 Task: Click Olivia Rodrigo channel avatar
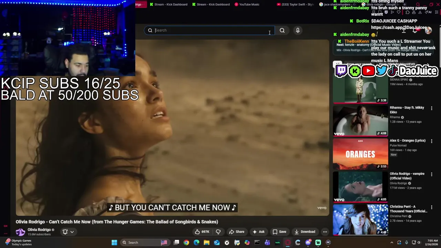[x=20, y=232]
